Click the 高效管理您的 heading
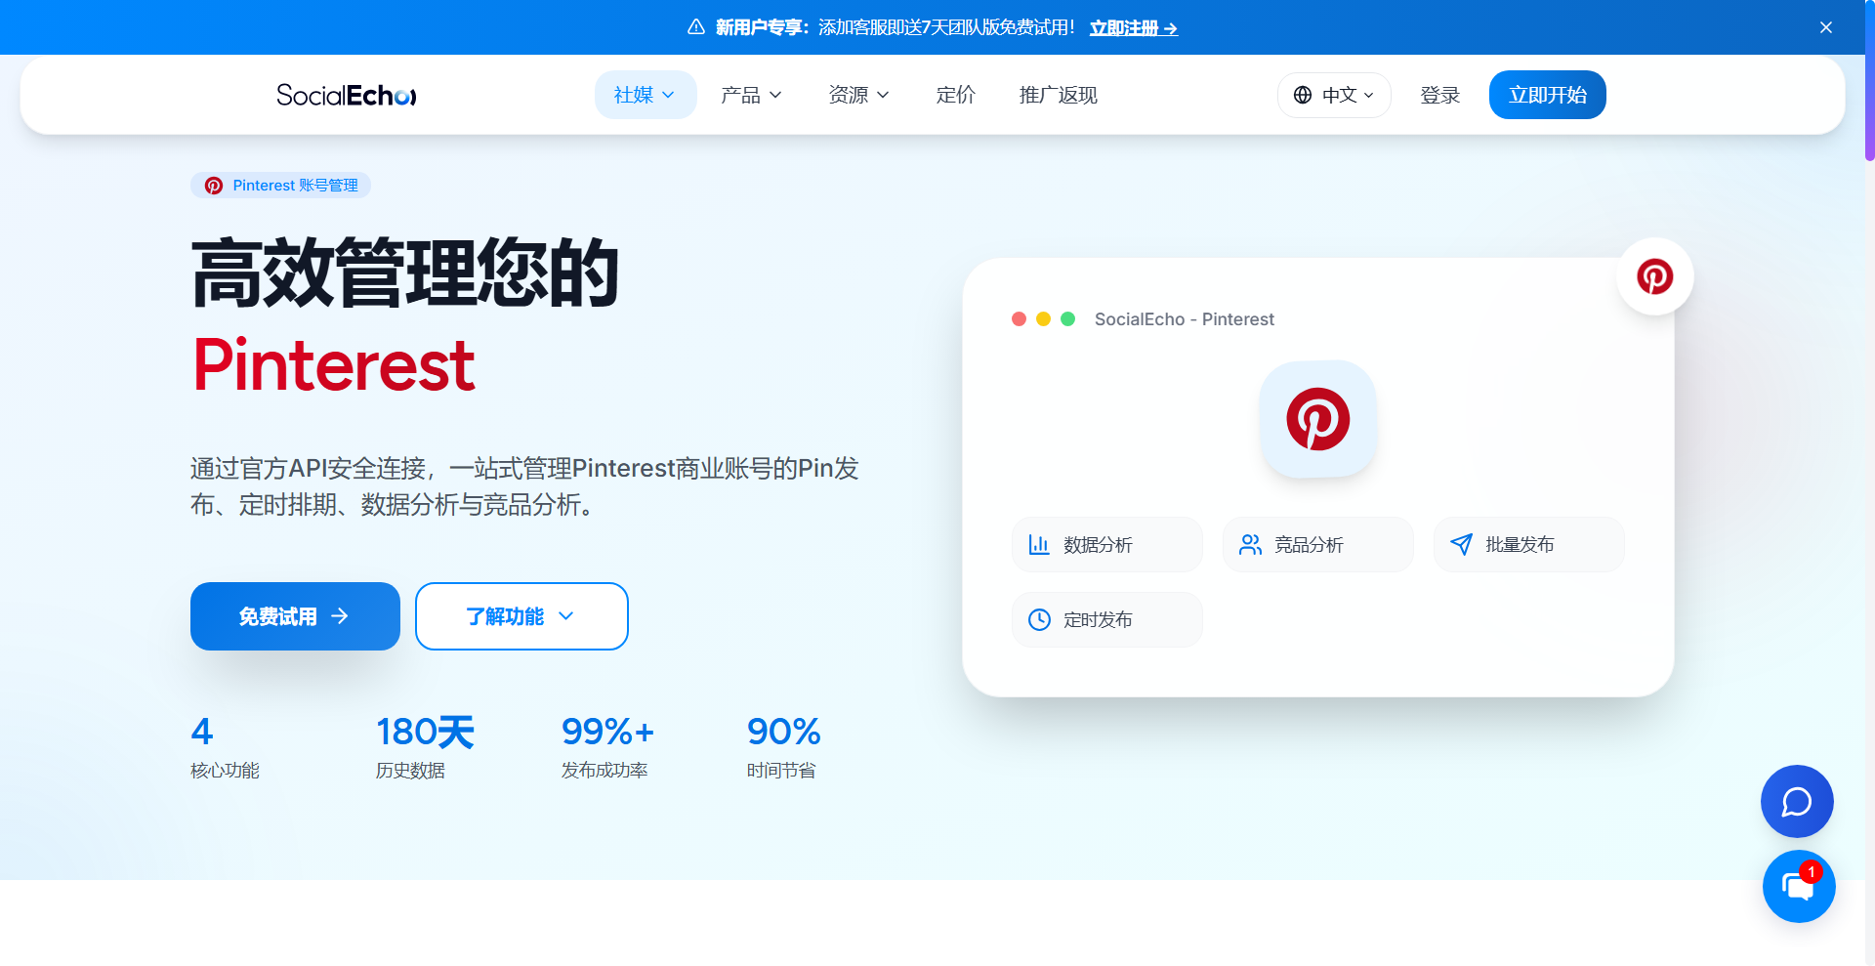 click(405, 273)
